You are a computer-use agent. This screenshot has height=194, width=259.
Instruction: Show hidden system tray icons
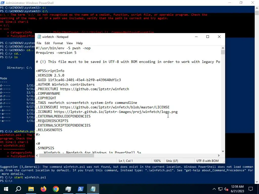click(x=214, y=189)
